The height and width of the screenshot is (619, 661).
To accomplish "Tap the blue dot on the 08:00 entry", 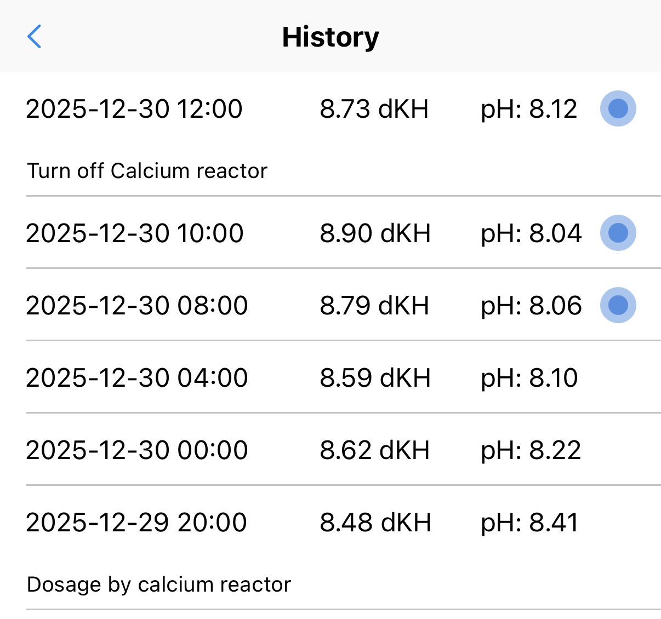I will (618, 305).
